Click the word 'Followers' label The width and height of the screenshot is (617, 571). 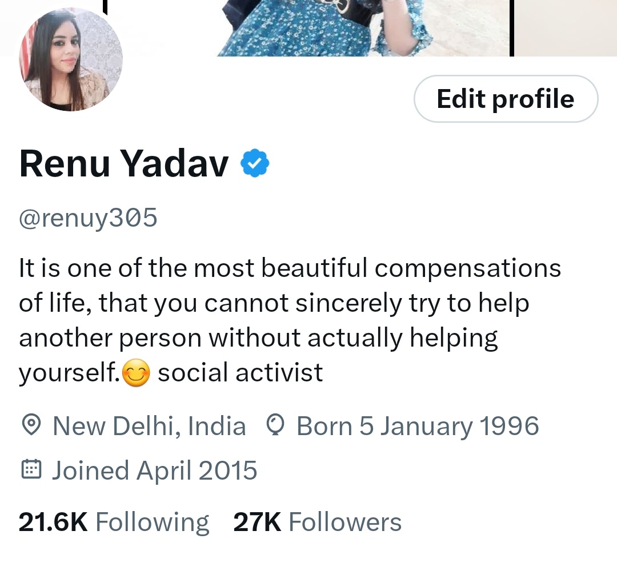pos(345,522)
